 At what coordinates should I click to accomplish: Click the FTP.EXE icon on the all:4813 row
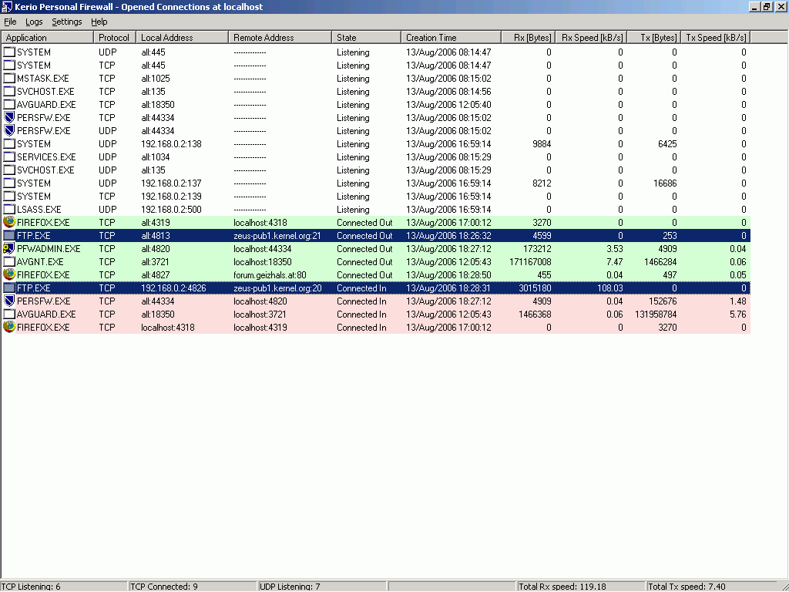(9, 235)
